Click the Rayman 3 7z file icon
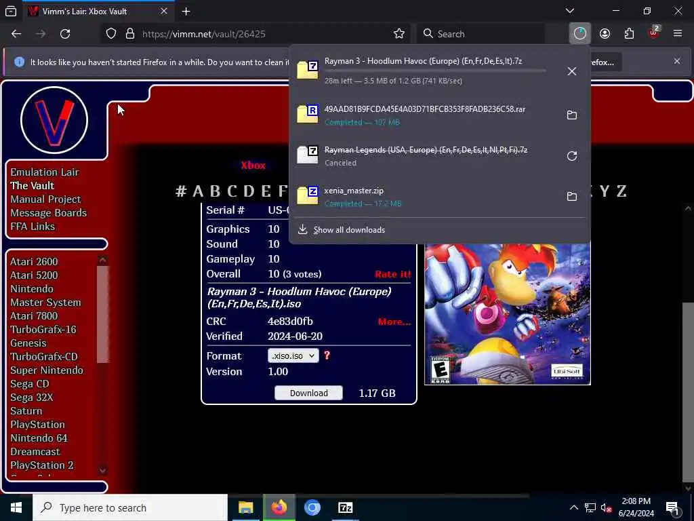 pos(308,70)
